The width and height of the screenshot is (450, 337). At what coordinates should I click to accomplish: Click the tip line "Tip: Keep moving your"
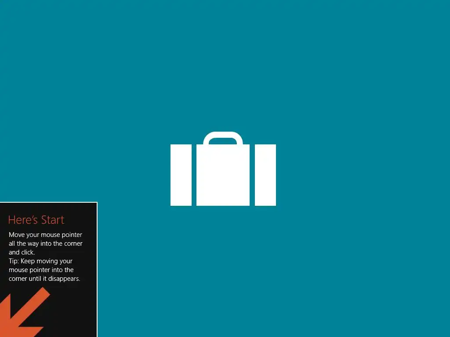click(40, 261)
